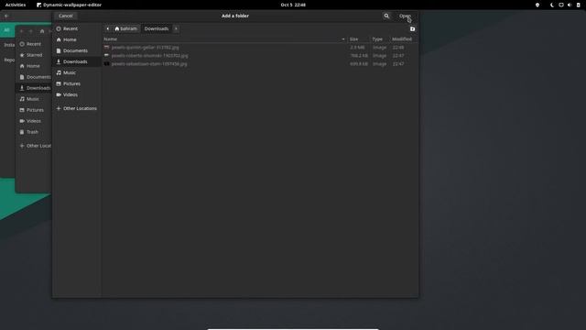The height and width of the screenshot is (330, 586).
Task: Select file pexels-quintin-gellar-313782.jpg
Action: (145, 48)
